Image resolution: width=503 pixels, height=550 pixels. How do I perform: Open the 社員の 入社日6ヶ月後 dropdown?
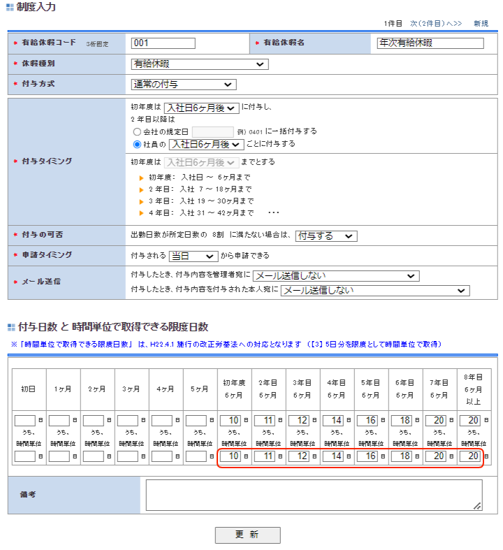(x=207, y=145)
